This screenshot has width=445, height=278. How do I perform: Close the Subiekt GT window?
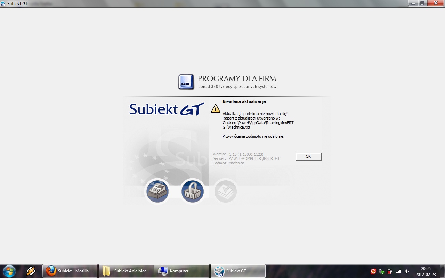(435, 3)
